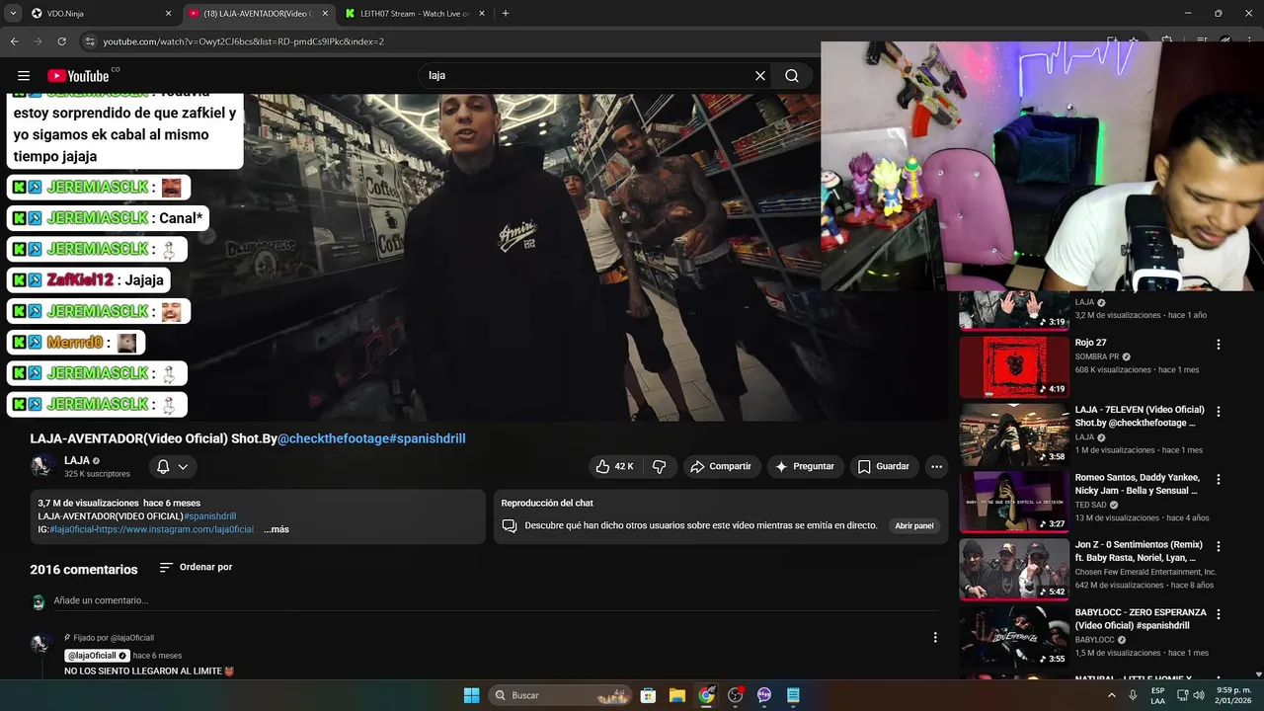The height and width of the screenshot is (711, 1264).
Task: Open Windows Start menu
Action: (x=471, y=695)
